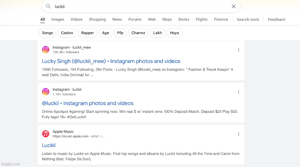This screenshot has height=167, width=300.
Task: Select the Hoya filter chip
Action: pyautogui.click(x=174, y=33)
